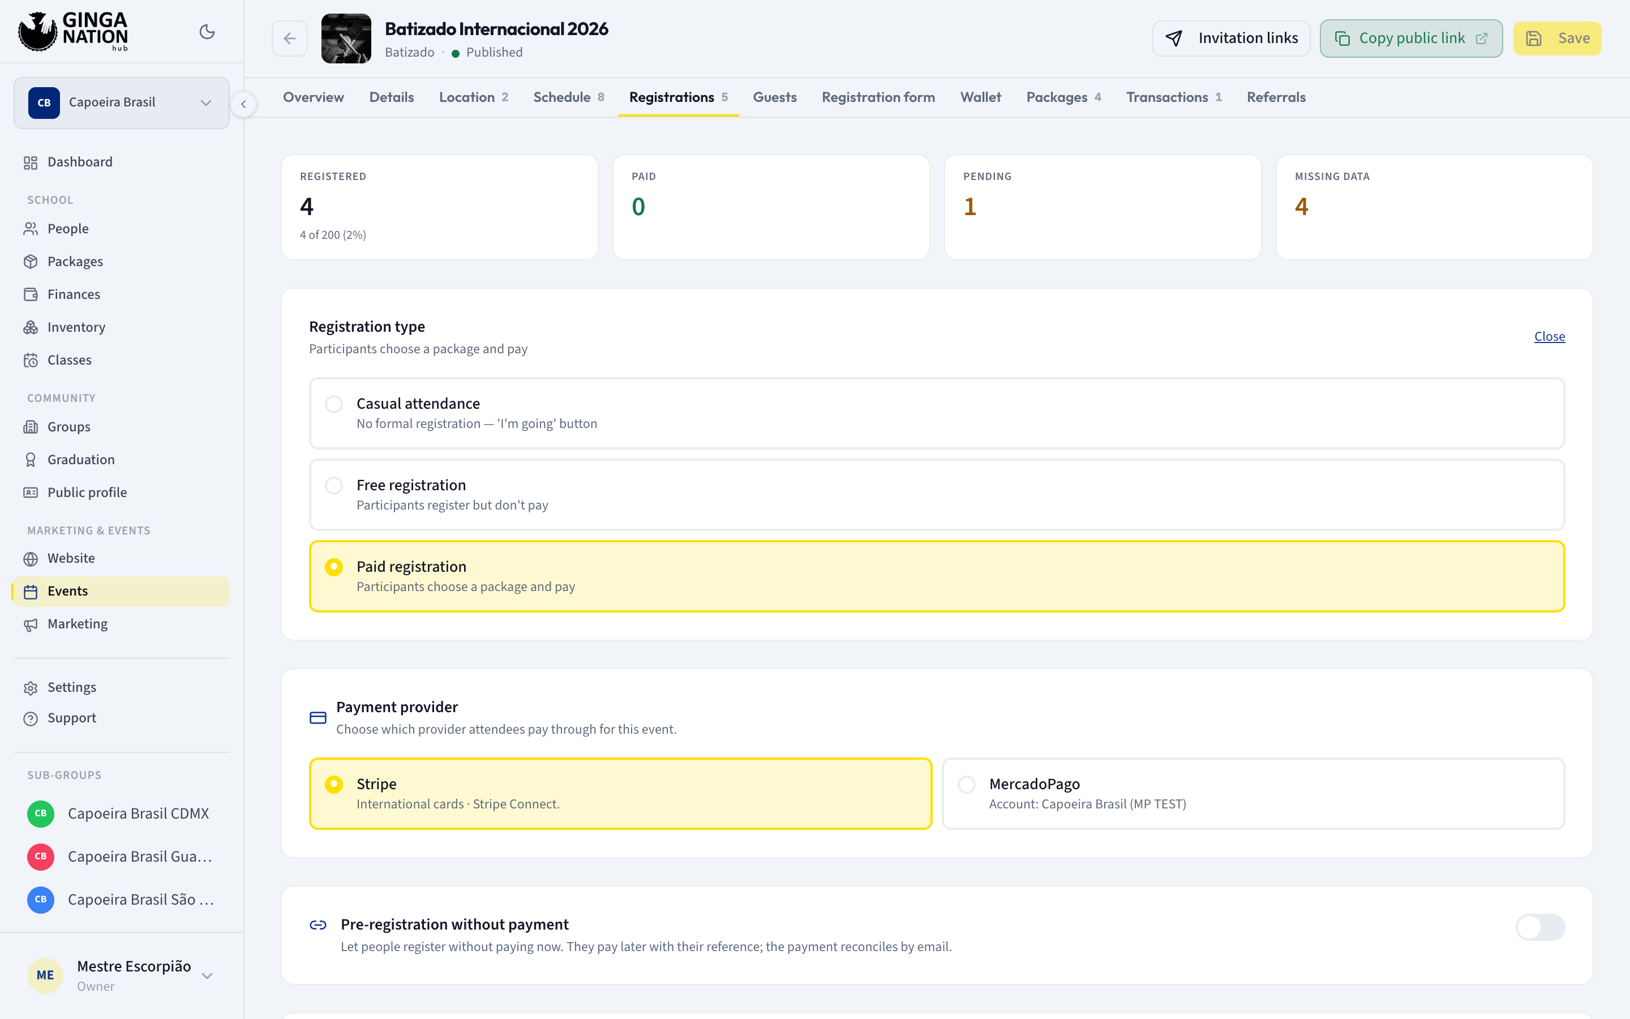Toggle dark mode moon icon
This screenshot has height=1019, width=1630.
tap(207, 32)
